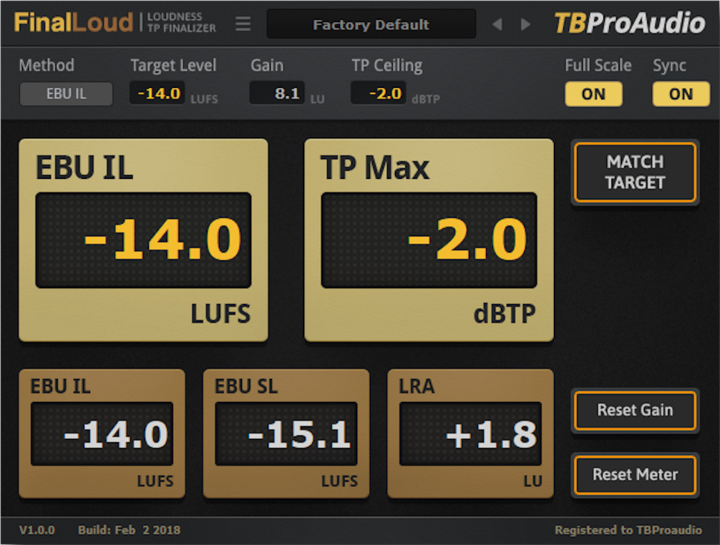Click the Target Level label
720x545 pixels.
click(173, 65)
